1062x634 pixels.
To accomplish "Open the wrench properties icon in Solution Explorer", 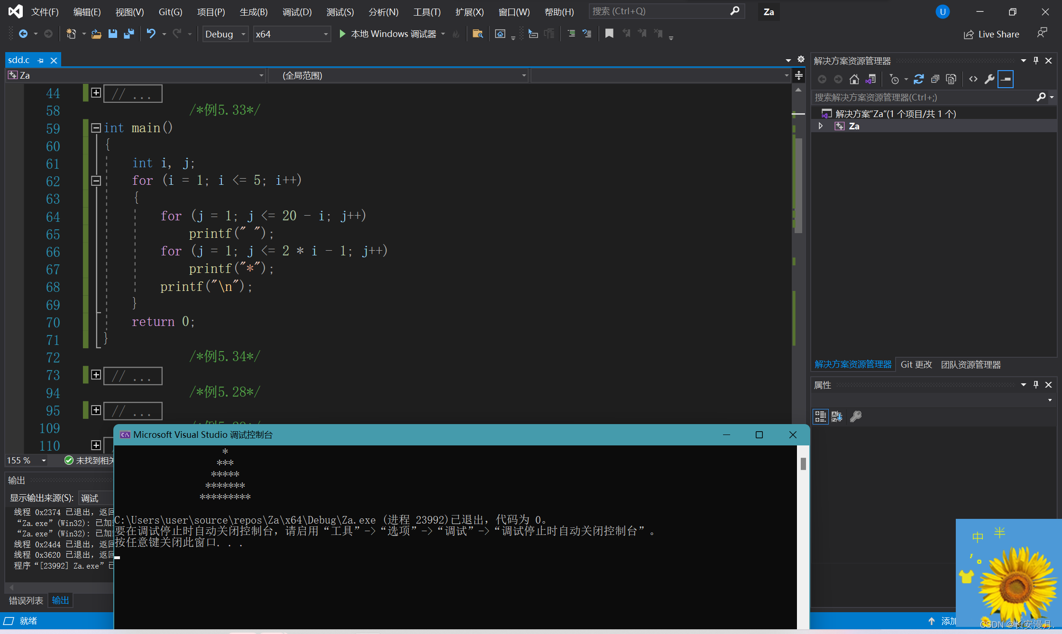I will [x=989, y=79].
